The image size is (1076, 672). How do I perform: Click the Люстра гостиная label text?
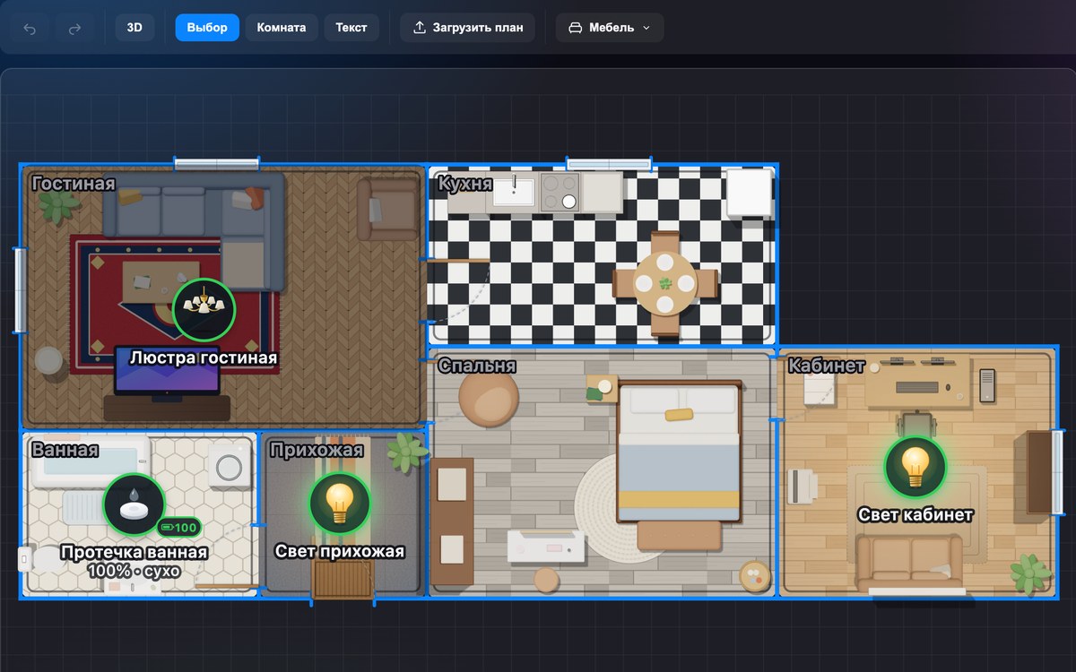(x=203, y=358)
